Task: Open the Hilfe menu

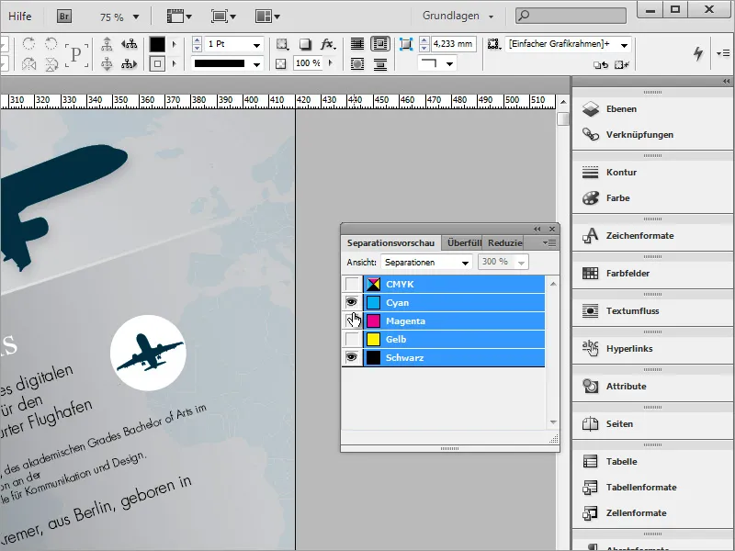Action: click(21, 16)
